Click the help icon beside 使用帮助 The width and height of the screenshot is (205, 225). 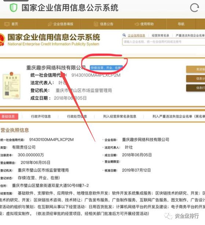pos(137,24)
